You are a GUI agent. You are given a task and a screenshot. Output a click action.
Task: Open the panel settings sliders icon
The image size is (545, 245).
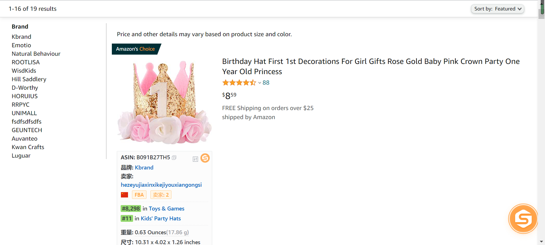[x=195, y=159]
